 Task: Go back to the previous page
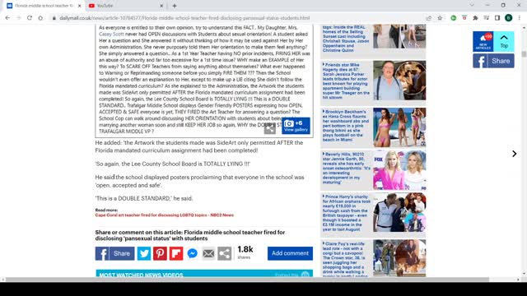tap(7, 18)
